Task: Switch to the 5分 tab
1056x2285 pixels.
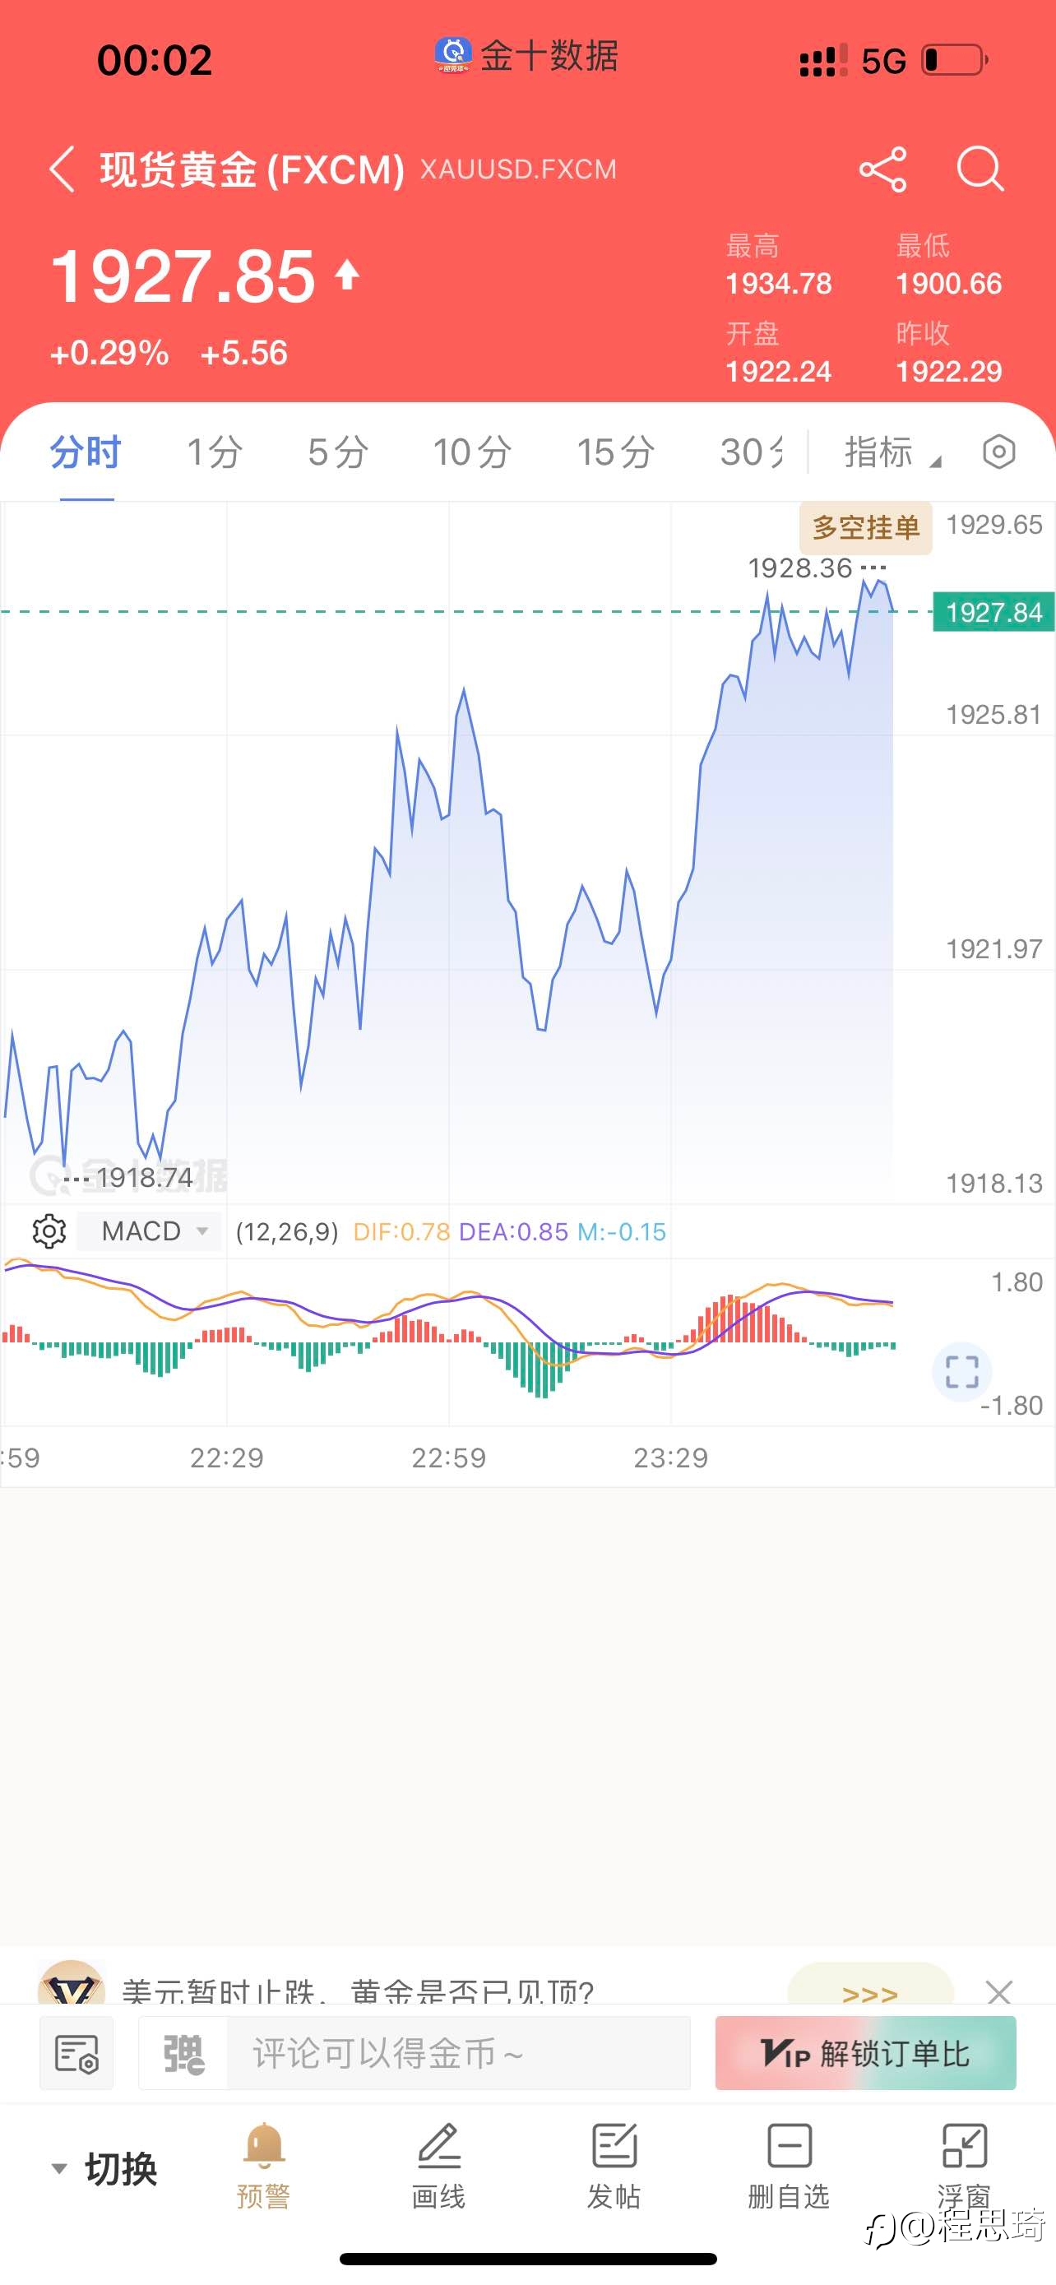Action: point(339,452)
